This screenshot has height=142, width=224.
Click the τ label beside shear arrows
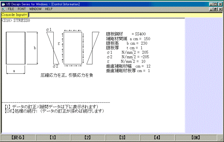click(x=59, y=43)
